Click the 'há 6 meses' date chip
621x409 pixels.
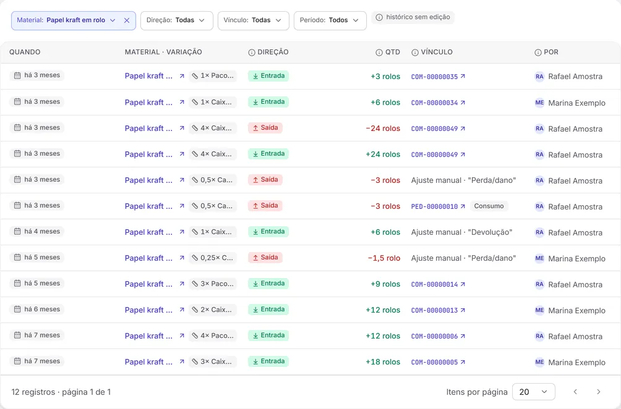pyautogui.click(x=37, y=310)
